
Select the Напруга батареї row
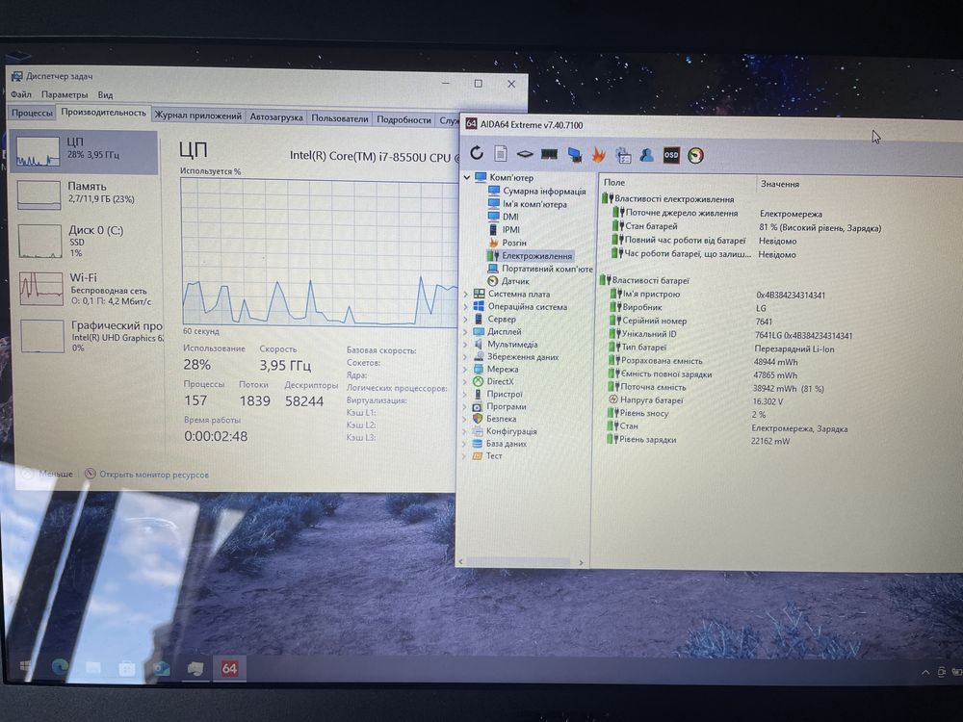(694, 400)
